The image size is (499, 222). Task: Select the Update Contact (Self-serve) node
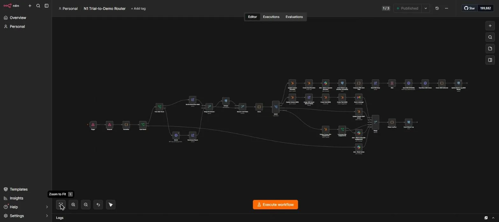point(359,111)
